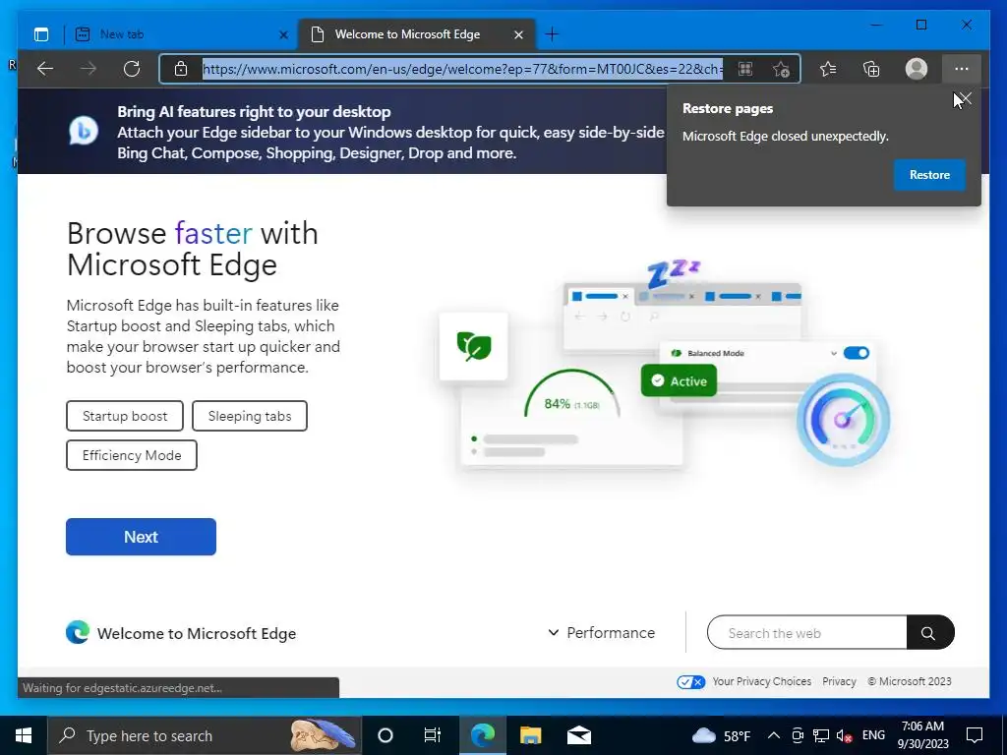Open the Collections icon
The height and width of the screenshot is (755, 1007).
(x=871, y=69)
